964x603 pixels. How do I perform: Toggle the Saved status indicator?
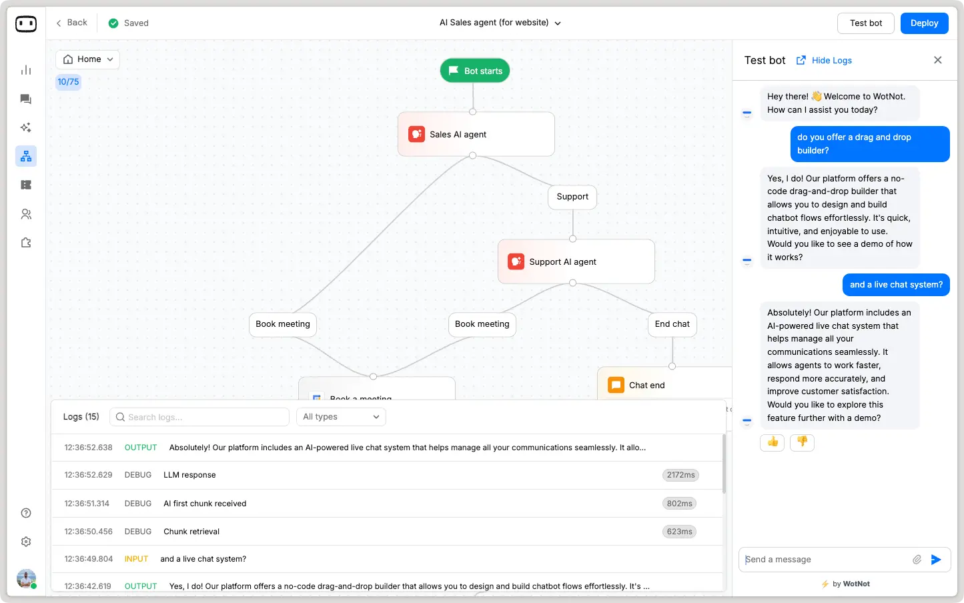(127, 23)
